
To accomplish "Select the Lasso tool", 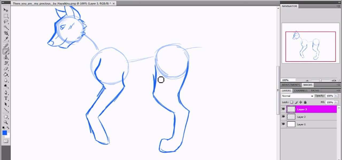I will pos(6,22).
